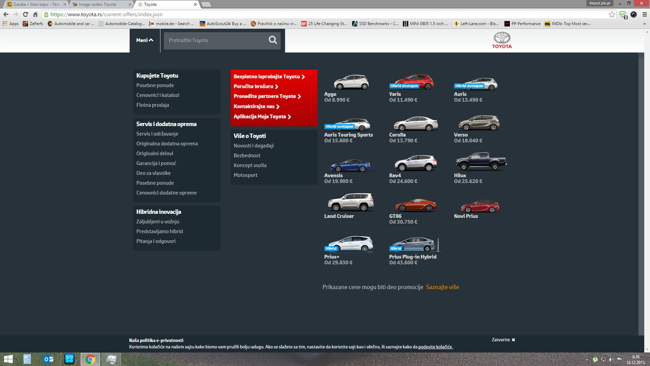Open Outlook from the taskbar
650x366 pixels.
[49, 359]
